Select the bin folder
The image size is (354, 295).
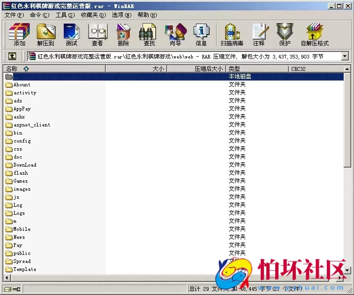pos(14,133)
